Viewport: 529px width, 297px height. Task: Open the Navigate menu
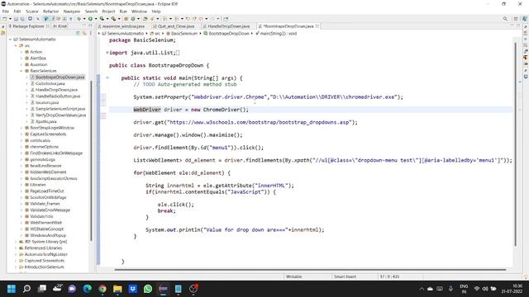(72, 12)
